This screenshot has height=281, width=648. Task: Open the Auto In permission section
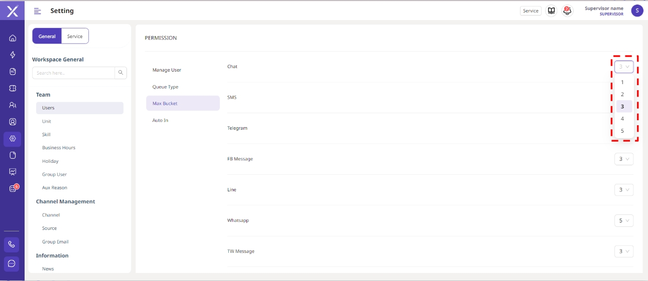coord(161,121)
